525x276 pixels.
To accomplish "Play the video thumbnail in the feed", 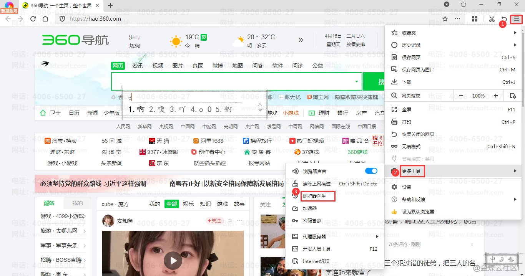I will pyautogui.click(x=173, y=261).
